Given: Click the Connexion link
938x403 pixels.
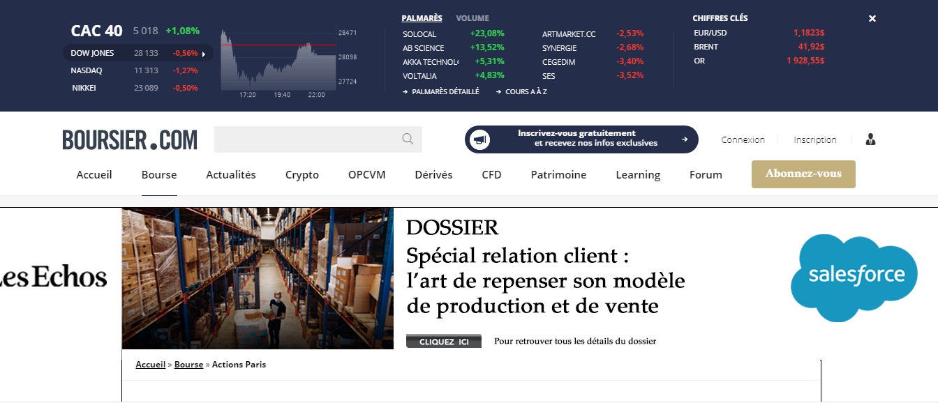Looking at the screenshot, I should [x=743, y=139].
